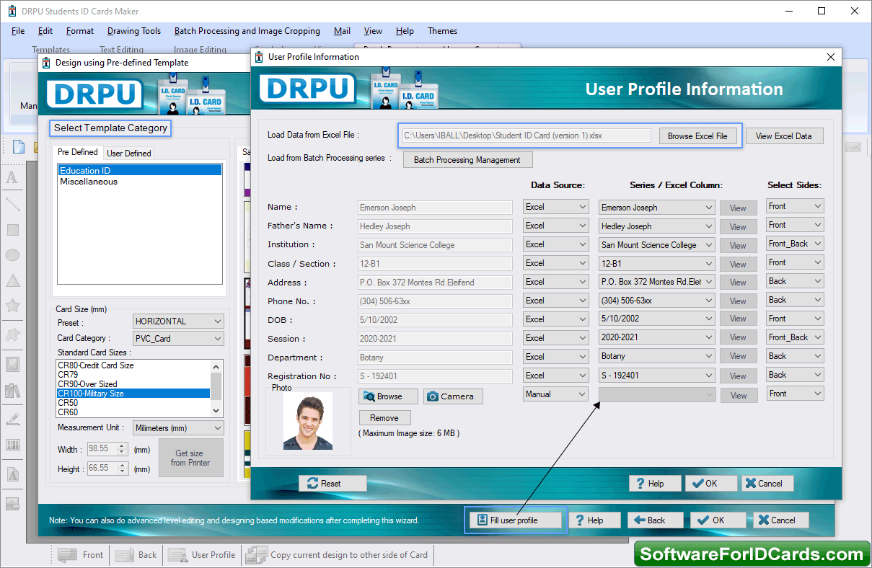The width and height of the screenshot is (872, 568).
Task: Open Batch Processing and Image Cropping menu
Action: coord(247,31)
